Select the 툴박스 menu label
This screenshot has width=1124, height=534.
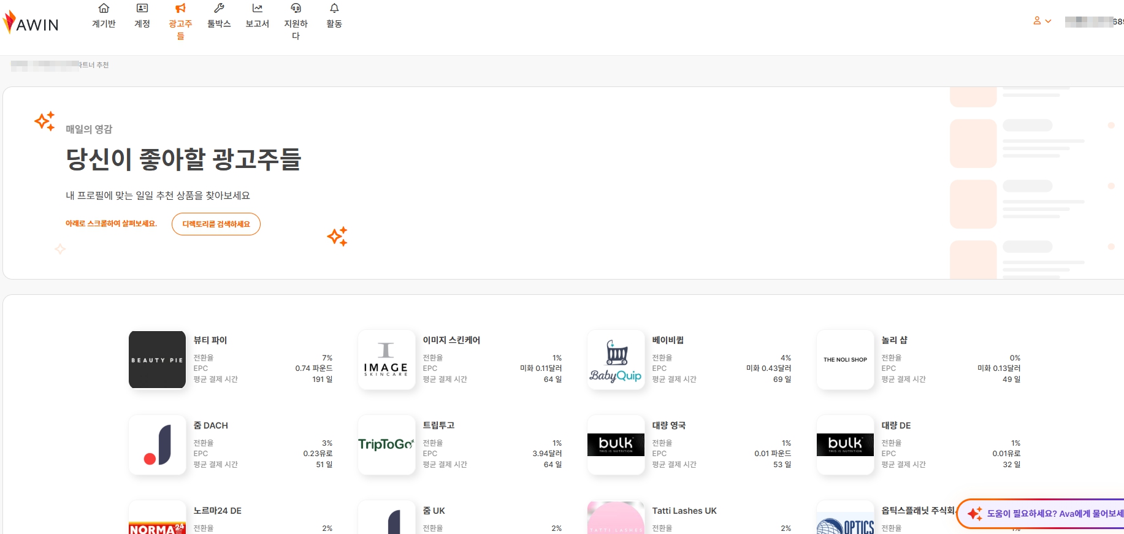pyautogui.click(x=219, y=24)
